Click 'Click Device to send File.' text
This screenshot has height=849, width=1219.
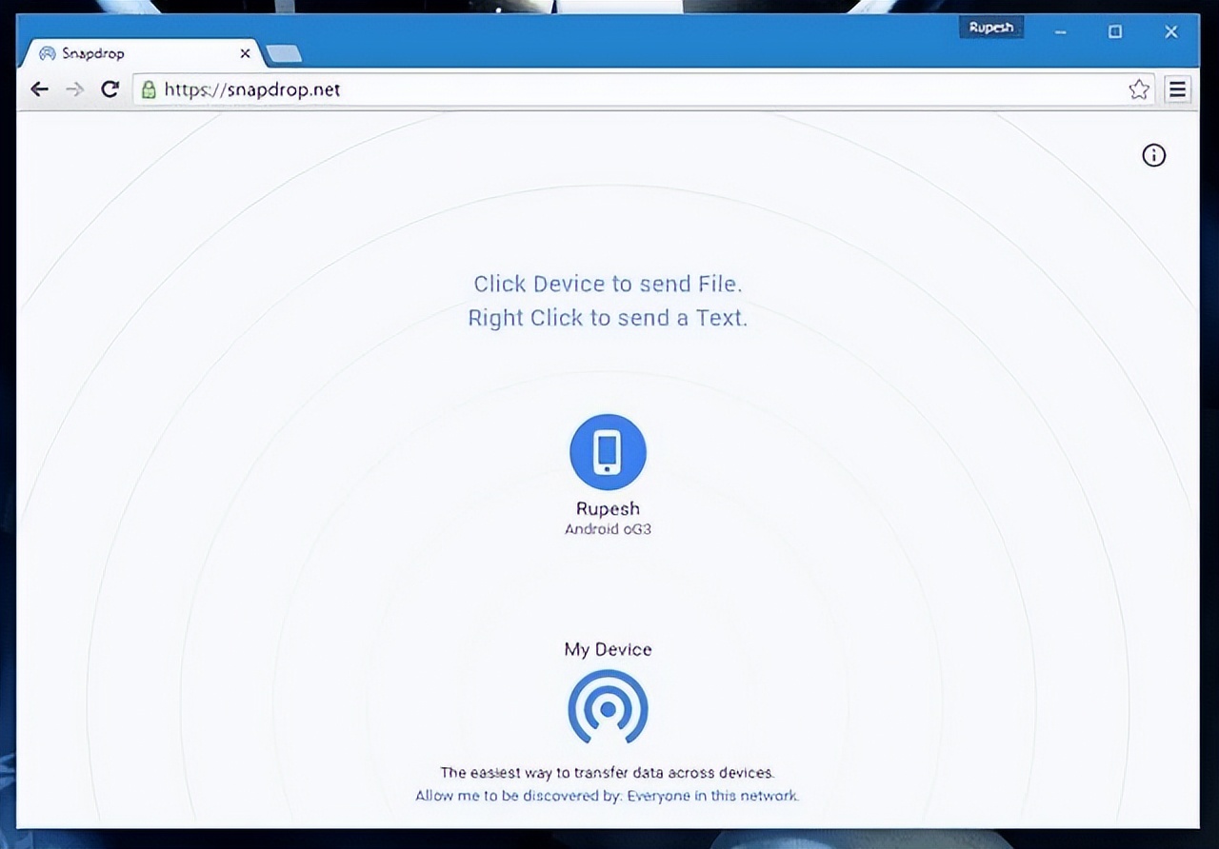tap(608, 284)
